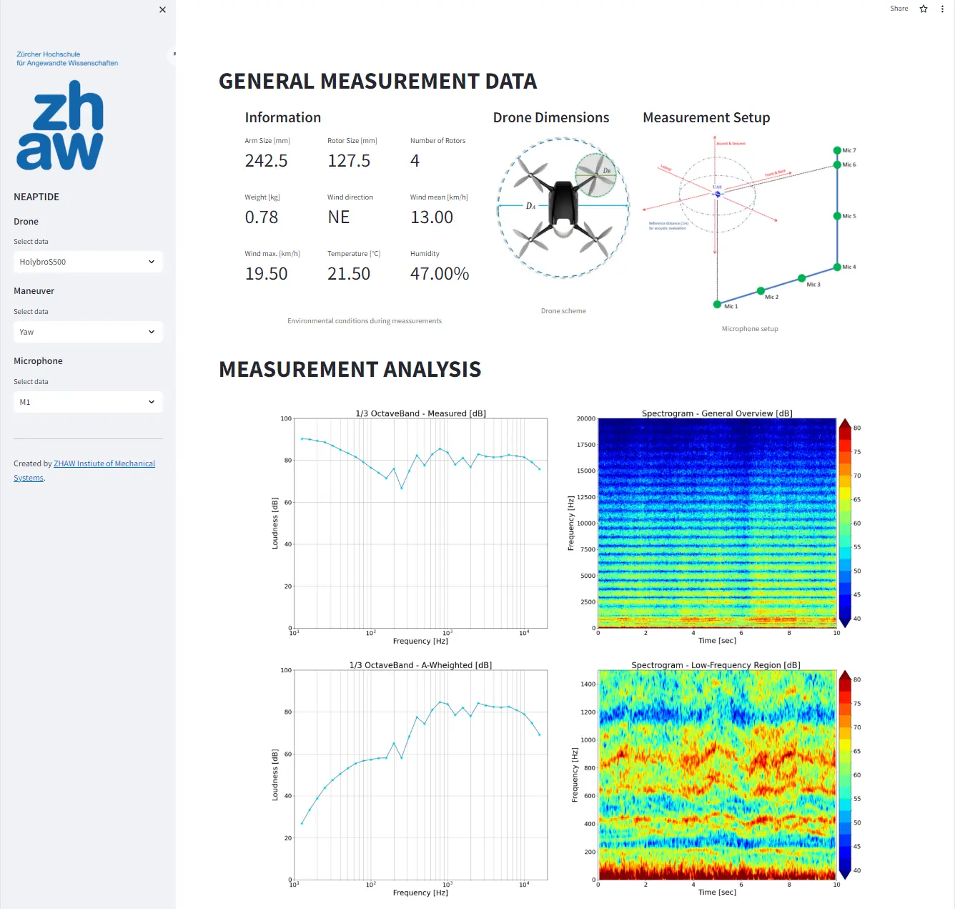Click the Share button
Image resolution: width=955 pixels, height=909 pixels.
point(899,9)
